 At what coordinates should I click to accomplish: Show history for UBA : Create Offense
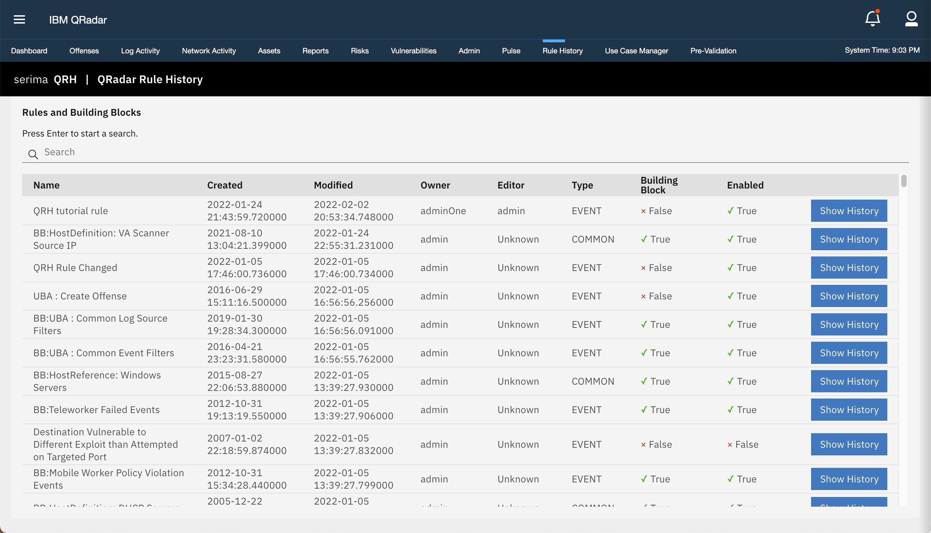pyautogui.click(x=849, y=296)
